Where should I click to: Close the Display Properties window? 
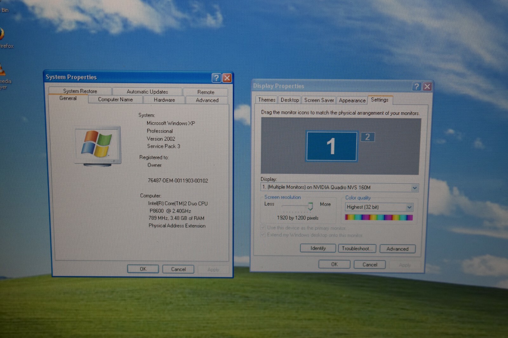[x=427, y=86]
